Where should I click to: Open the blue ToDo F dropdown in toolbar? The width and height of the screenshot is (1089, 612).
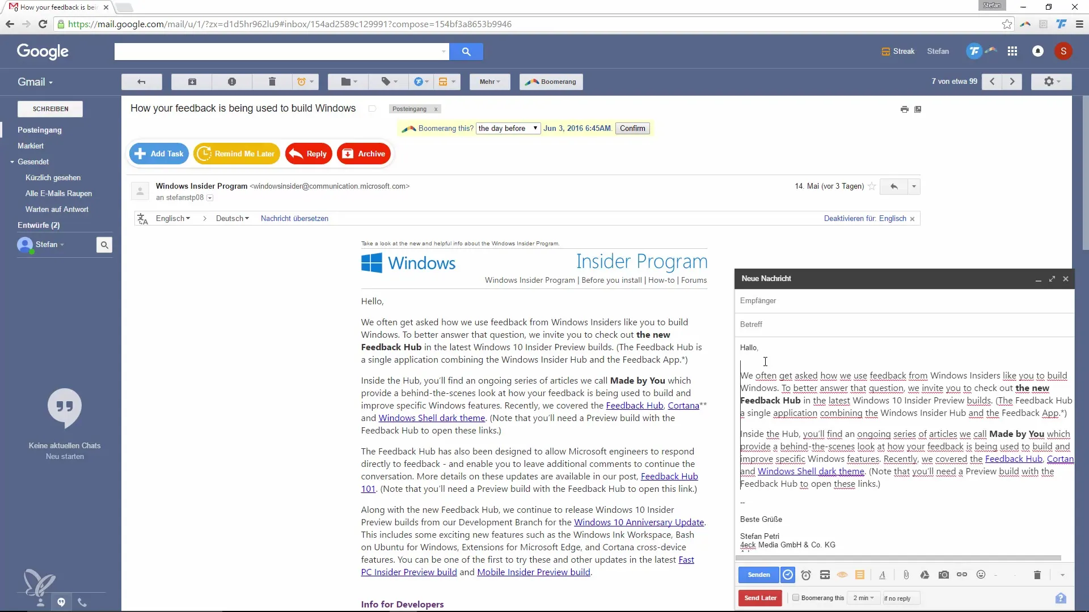[x=421, y=82]
